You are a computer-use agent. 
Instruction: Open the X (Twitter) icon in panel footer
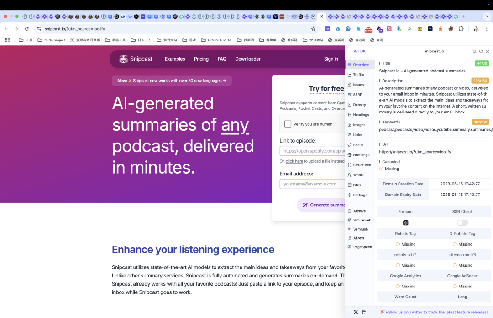point(356,313)
